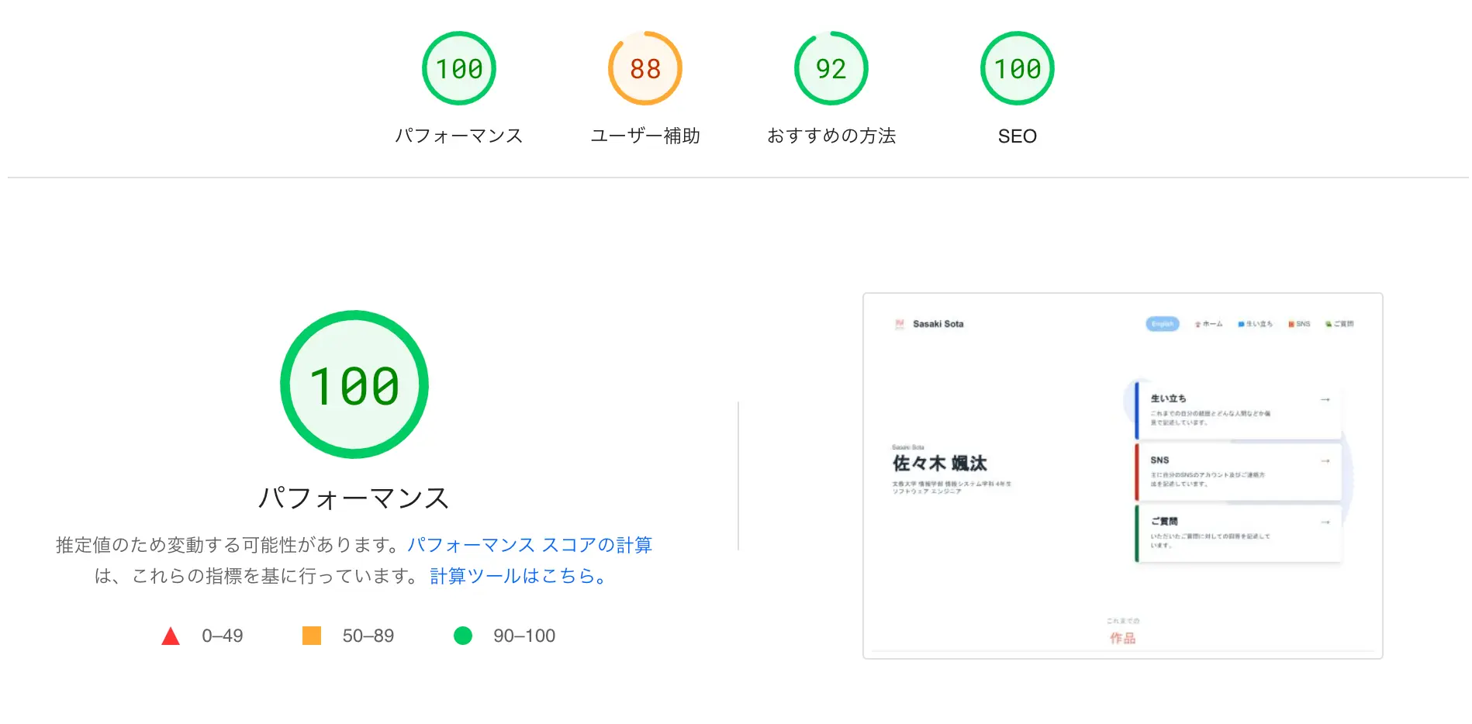Screen dimensions: 1472x724
Task: Click the Sasaki Sota page screenshot thumbnail
Action: point(1123,476)
